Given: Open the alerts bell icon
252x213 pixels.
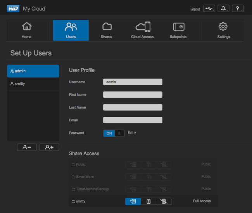Looking at the screenshot, I should tap(223, 9).
